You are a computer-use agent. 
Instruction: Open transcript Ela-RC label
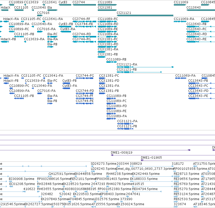point(53,34)
